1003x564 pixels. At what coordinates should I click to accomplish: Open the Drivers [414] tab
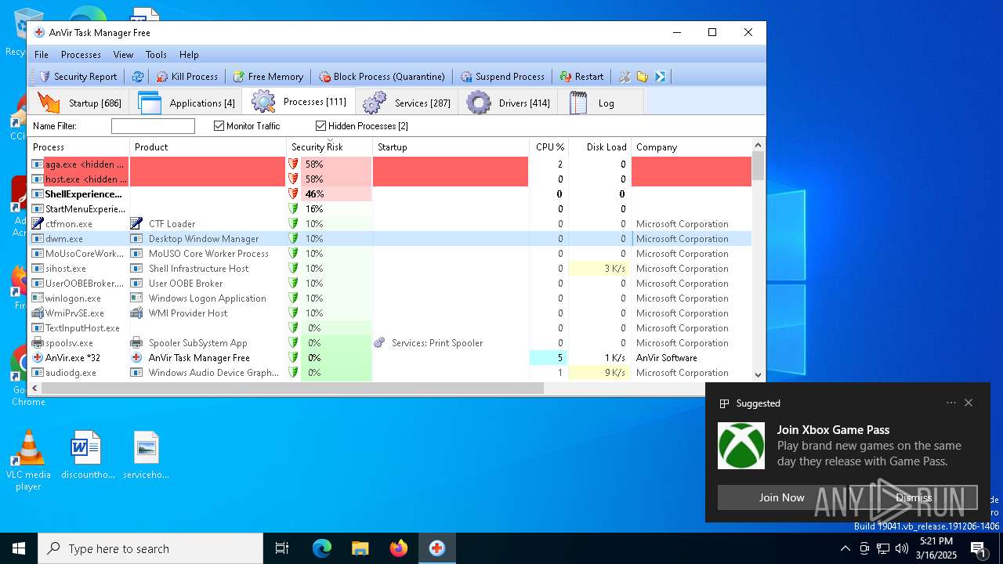pos(509,103)
